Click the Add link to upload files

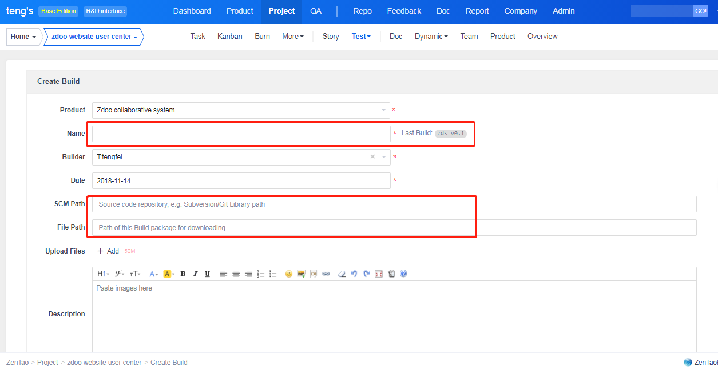click(x=108, y=251)
